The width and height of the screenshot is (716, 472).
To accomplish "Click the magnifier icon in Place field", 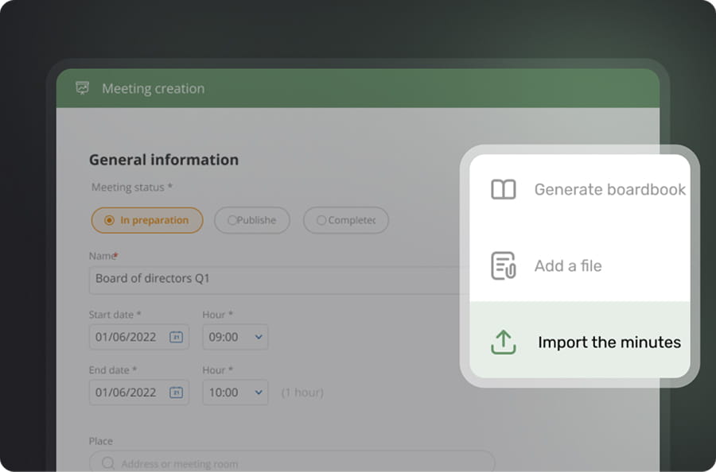I will click(x=107, y=463).
